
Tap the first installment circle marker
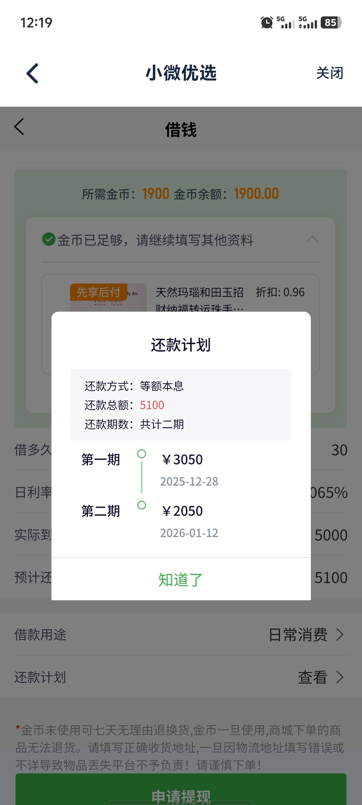(x=141, y=454)
